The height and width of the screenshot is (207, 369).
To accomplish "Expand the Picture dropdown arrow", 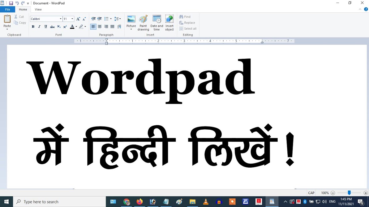I will (131, 29).
